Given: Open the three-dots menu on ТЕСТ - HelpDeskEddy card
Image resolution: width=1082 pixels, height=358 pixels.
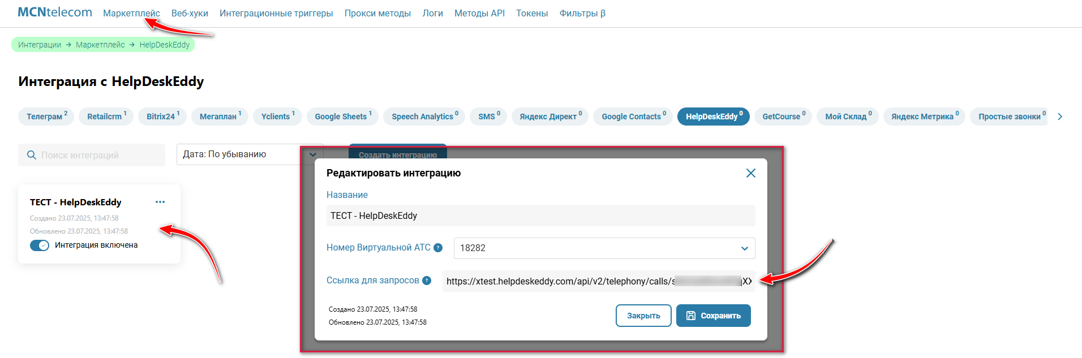Looking at the screenshot, I should [x=160, y=202].
